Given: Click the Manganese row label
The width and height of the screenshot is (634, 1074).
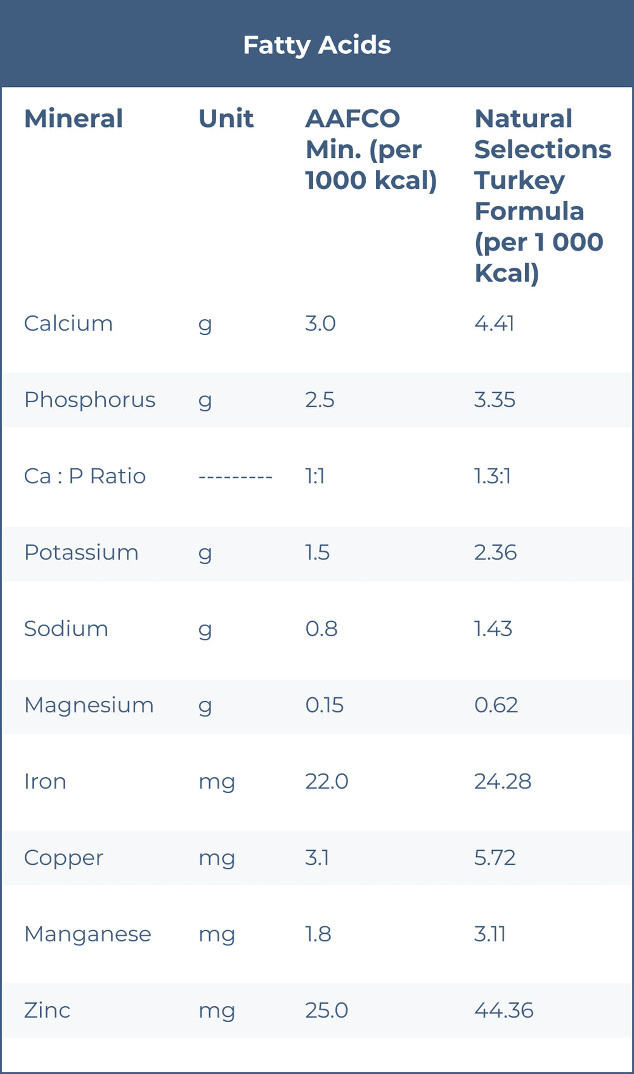Looking at the screenshot, I should pos(87,934).
